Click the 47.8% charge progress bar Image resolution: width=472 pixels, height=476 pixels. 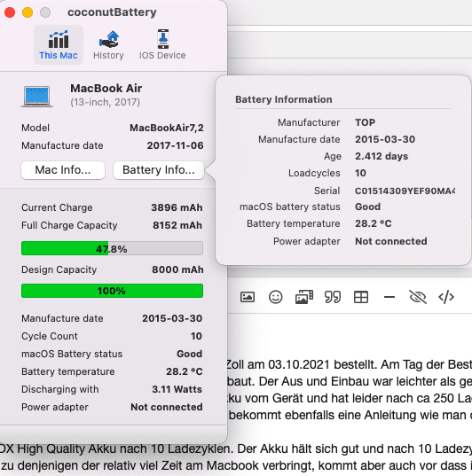pos(112,248)
